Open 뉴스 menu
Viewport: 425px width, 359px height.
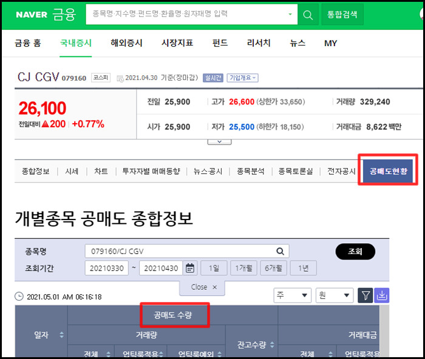click(x=297, y=43)
